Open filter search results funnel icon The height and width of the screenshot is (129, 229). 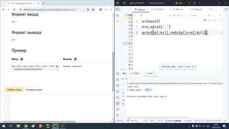pos(209,15)
